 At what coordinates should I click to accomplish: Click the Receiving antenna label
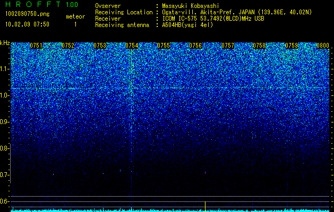(122, 25)
